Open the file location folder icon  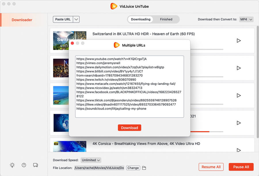[144, 168]
